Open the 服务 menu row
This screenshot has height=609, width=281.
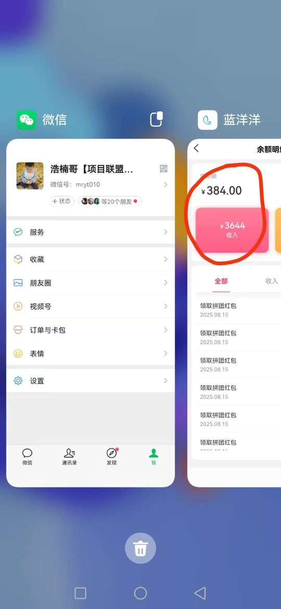pyautogui.click(x=91, y=232)
